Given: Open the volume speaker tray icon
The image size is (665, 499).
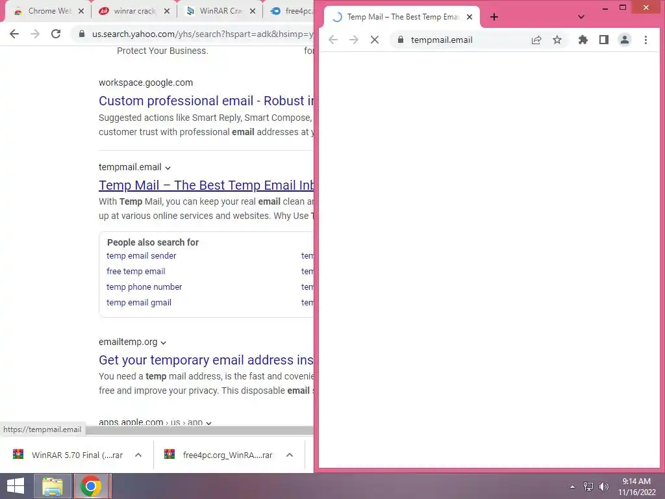Looking at the screenshot, I should point(603,487).
